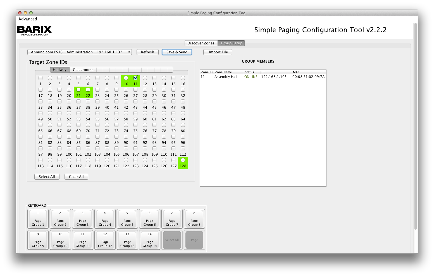Check the zone 21 checkbox
Screen dimensions: 434x276
click(78, 90)
